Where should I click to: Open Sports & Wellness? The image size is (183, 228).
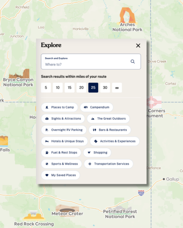(61, 164)
